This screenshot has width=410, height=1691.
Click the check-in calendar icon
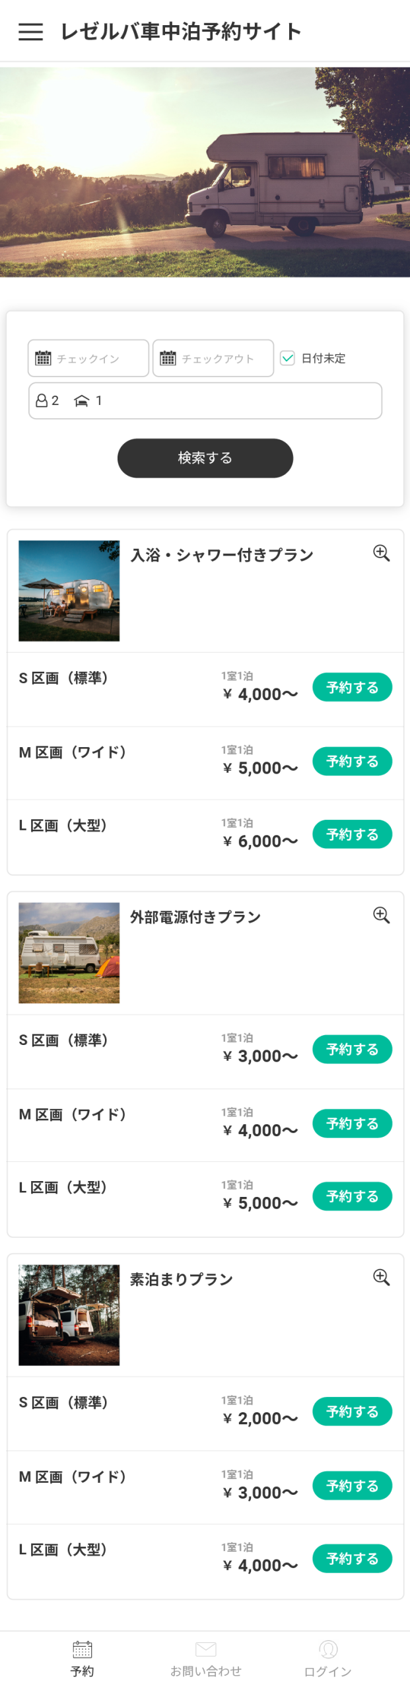click(x=43, y=358)
